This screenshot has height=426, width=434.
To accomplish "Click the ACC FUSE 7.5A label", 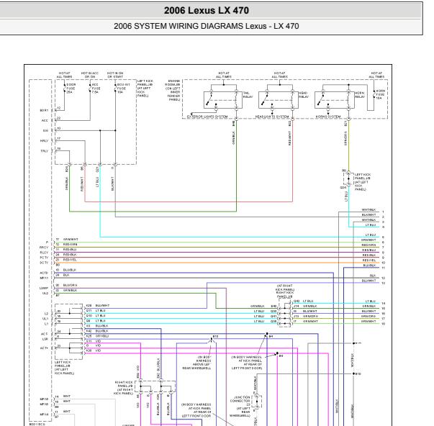I will pos(96,89).
